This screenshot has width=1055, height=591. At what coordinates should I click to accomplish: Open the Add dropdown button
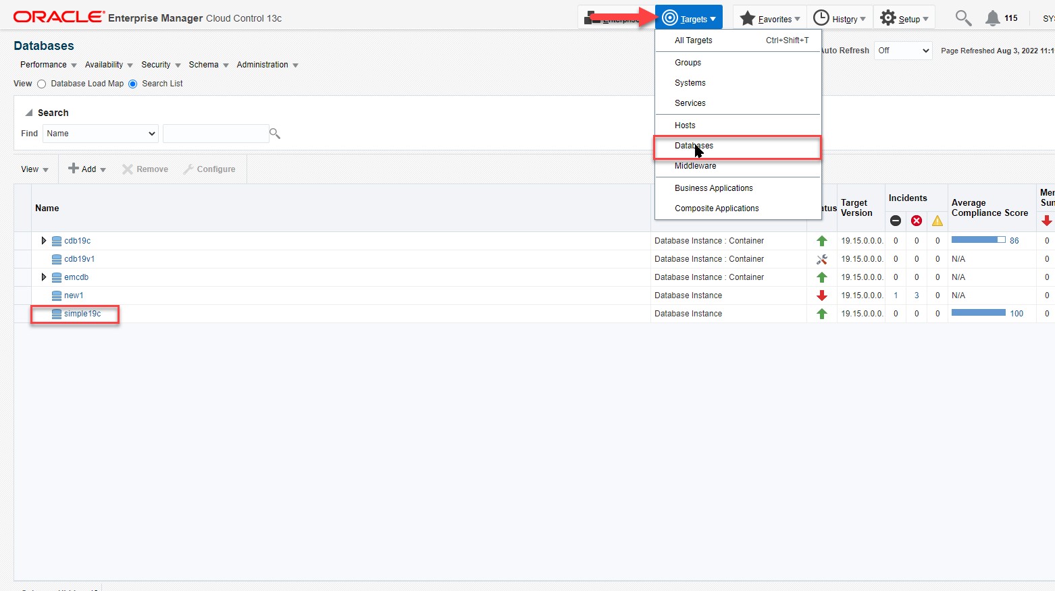click(x=87, y=169)
